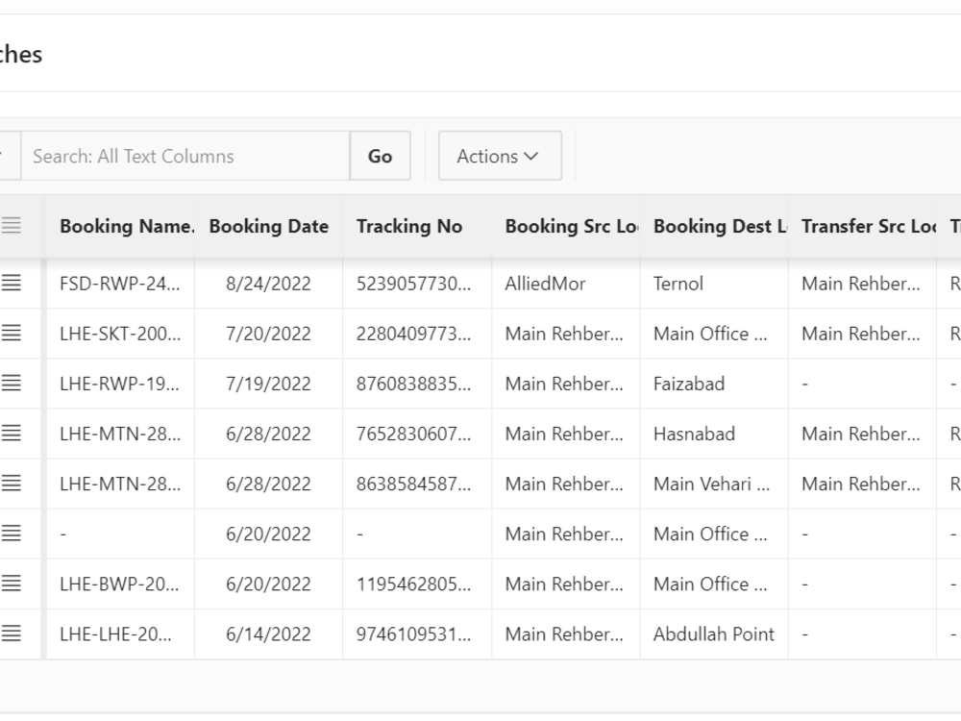Select tracking number 2280409773... cell

pyautogui.click(x=417, y=334)
